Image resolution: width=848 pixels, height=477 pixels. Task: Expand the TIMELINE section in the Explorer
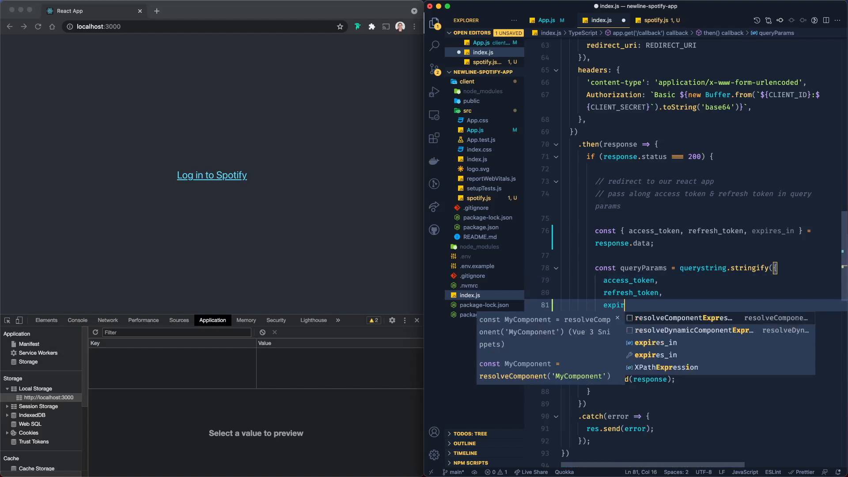tap(466, 453)
